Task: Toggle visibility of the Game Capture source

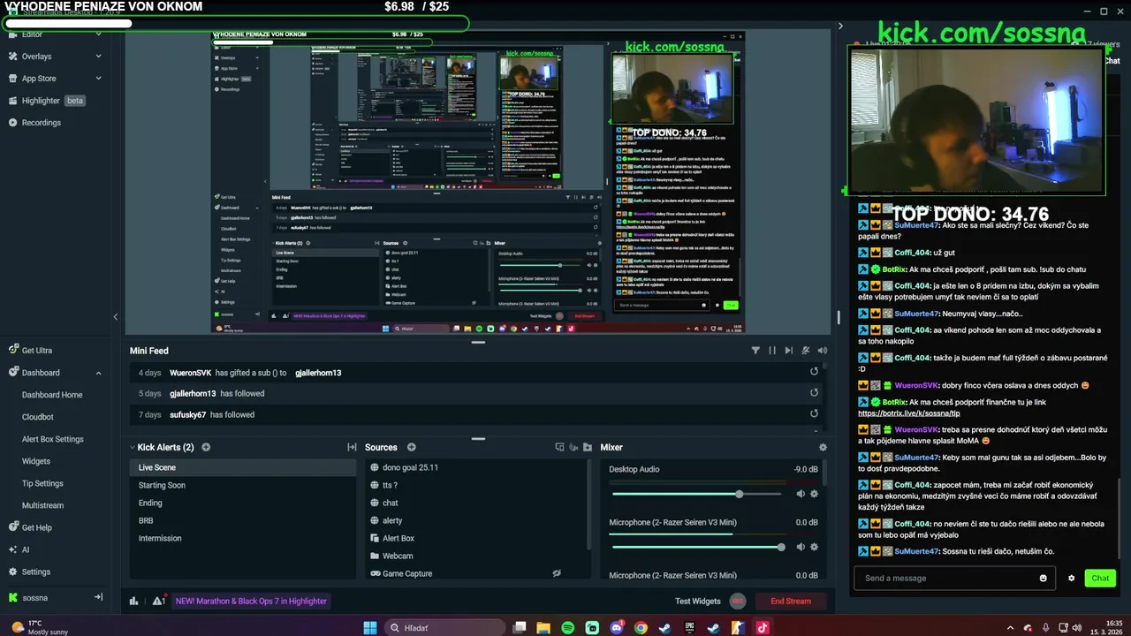Action: (557, 573)
